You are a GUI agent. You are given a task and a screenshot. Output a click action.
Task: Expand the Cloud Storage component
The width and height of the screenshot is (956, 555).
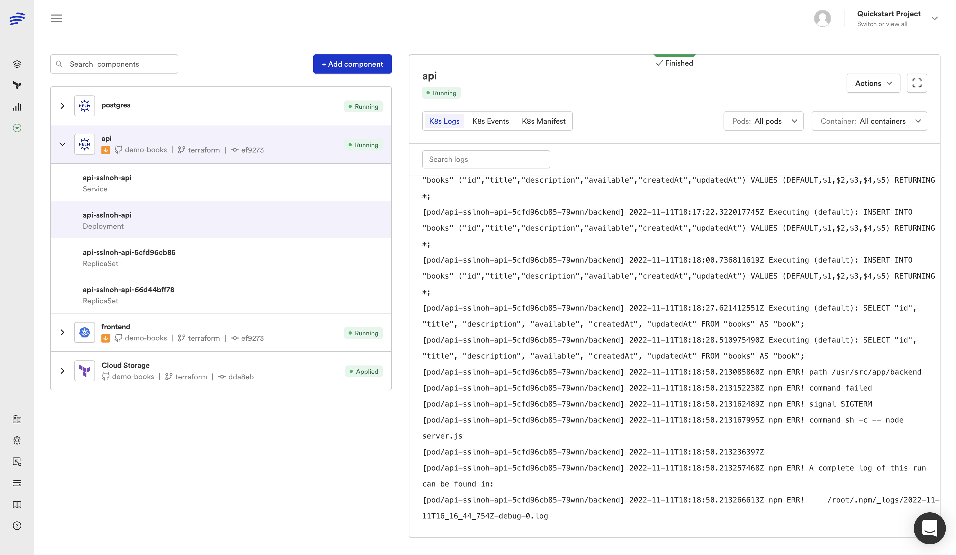pos(63,371)
